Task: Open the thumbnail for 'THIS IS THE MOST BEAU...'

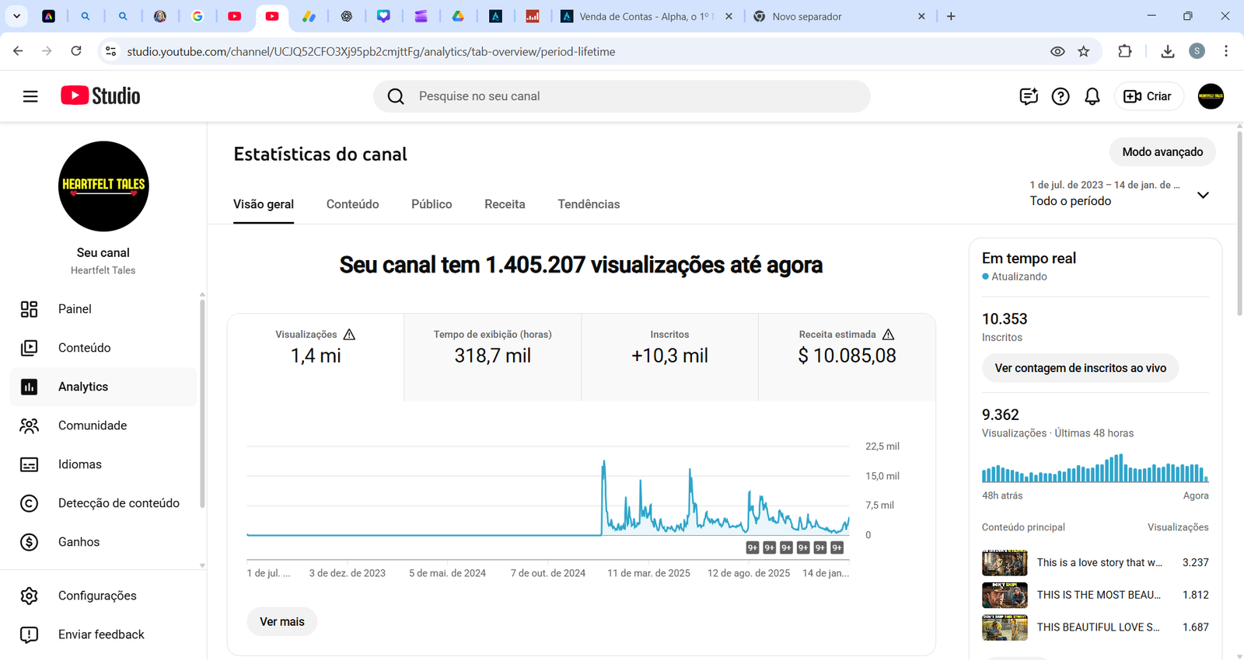Action: coord(1005,595)
